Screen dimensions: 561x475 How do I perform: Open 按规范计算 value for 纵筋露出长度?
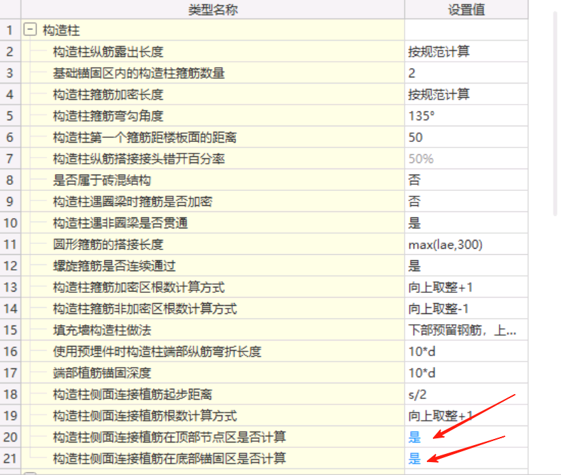(466, 52)
